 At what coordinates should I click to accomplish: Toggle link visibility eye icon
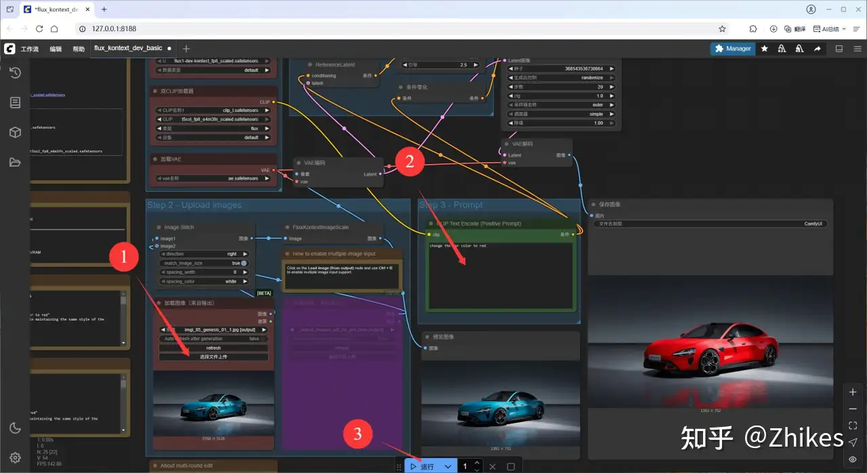click(x=853, y=459)
